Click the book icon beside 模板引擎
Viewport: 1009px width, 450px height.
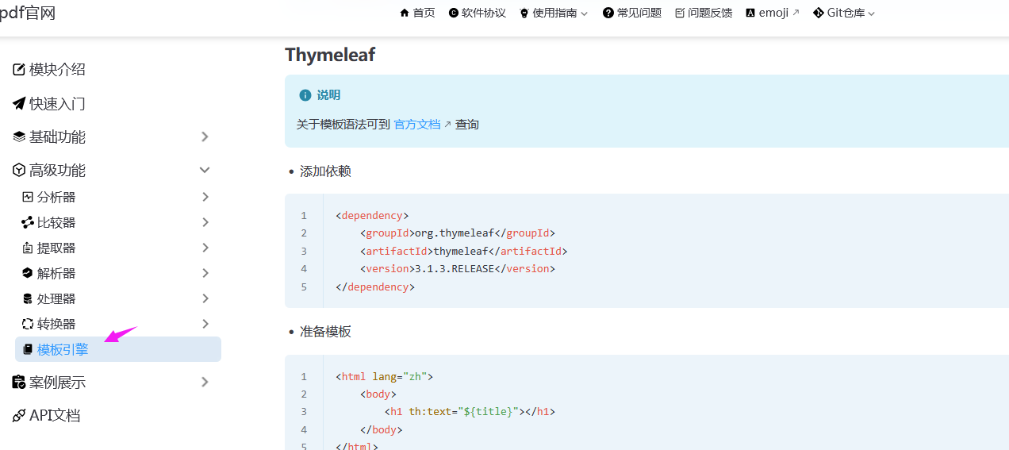pyautogui.click(x=28, y=349)
